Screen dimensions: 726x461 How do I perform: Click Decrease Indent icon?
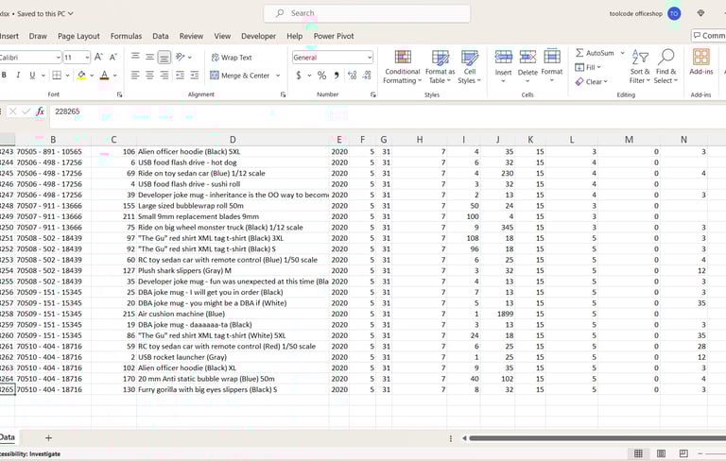pos(181,75)
